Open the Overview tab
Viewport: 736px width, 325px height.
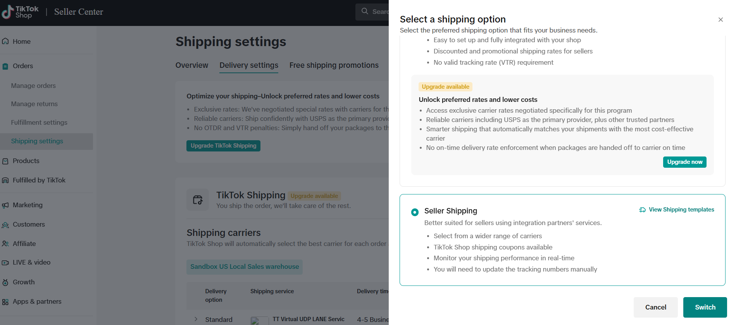[x=192, y=65]
